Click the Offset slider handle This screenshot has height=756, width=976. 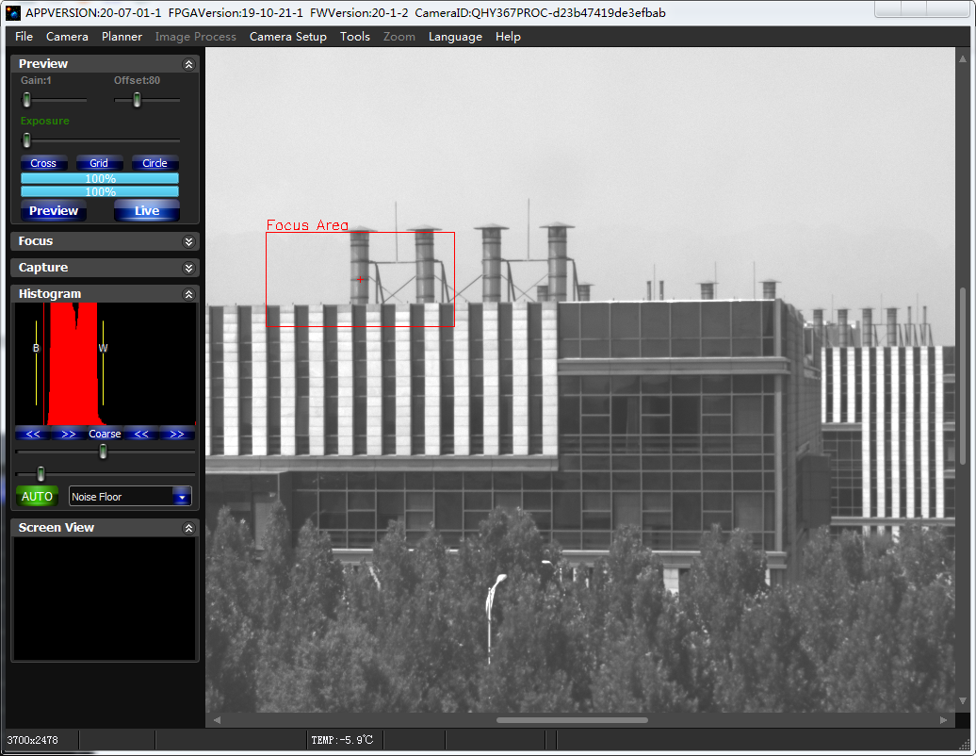[x=137, y=100]
